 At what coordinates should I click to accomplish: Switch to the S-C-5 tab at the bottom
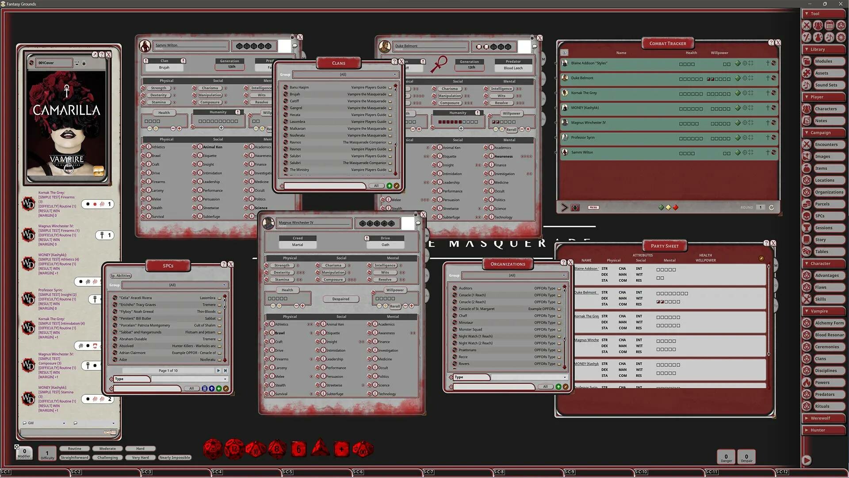(x=287, y=472)
